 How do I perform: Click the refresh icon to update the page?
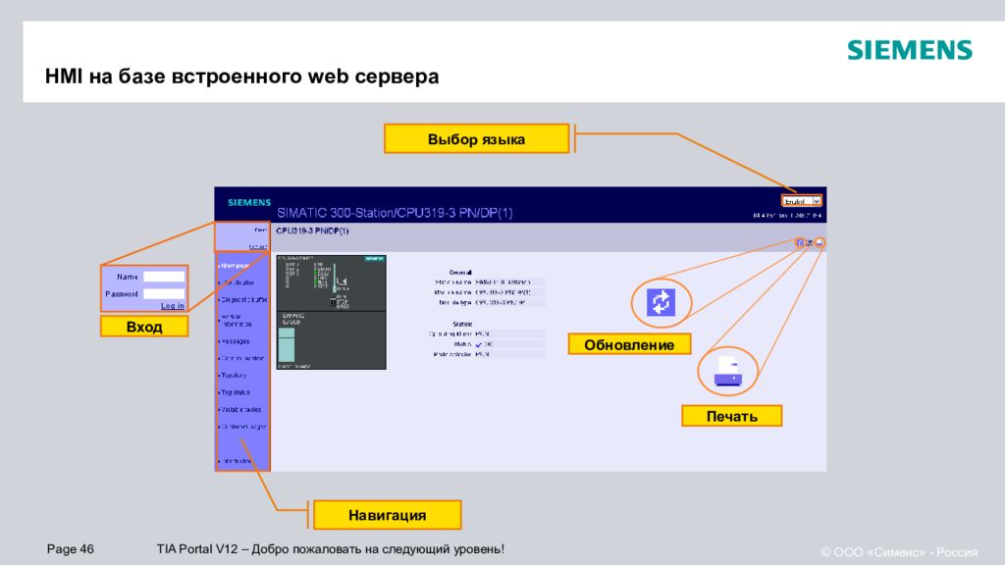click(x=800, y=243)
